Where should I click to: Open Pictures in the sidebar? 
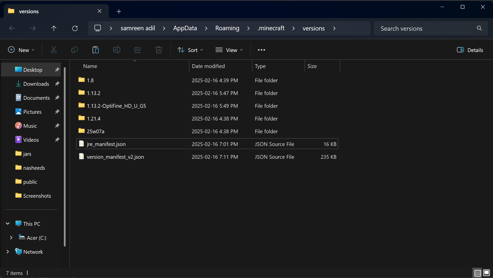tap(31, 112)
